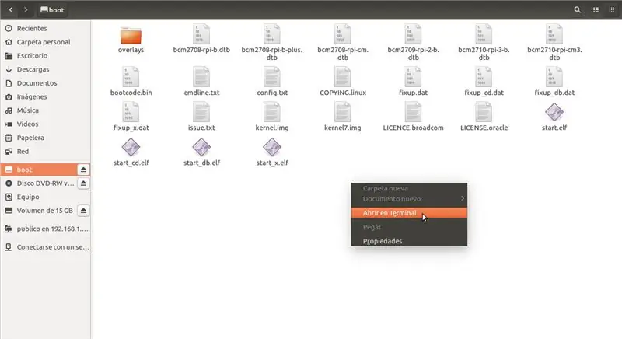The image size is (622, 339).
Task: Eject the boot volume
Action: pos(83,169)
